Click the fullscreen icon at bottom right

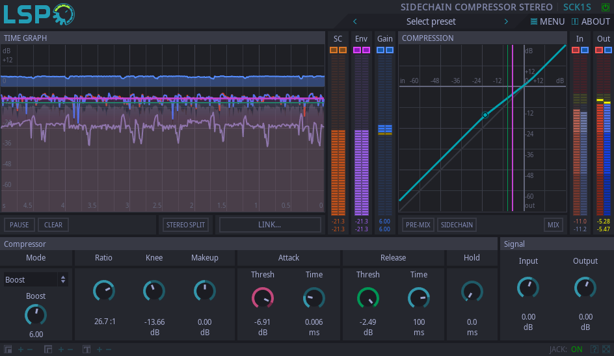(606, 350)
